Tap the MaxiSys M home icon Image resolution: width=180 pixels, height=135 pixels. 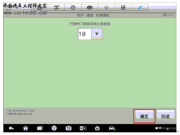point(97,128)
